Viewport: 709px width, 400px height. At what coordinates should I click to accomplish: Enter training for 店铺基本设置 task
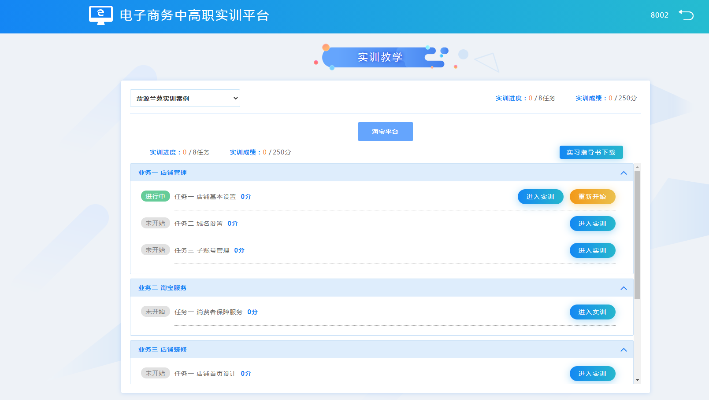tap(540, 197)
